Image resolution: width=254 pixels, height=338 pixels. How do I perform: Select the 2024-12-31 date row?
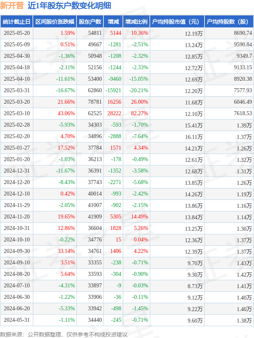point(127,171)
